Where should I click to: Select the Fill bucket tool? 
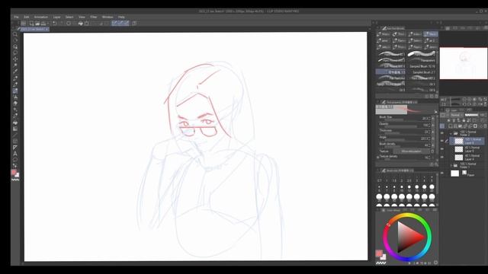click(15, 123)
